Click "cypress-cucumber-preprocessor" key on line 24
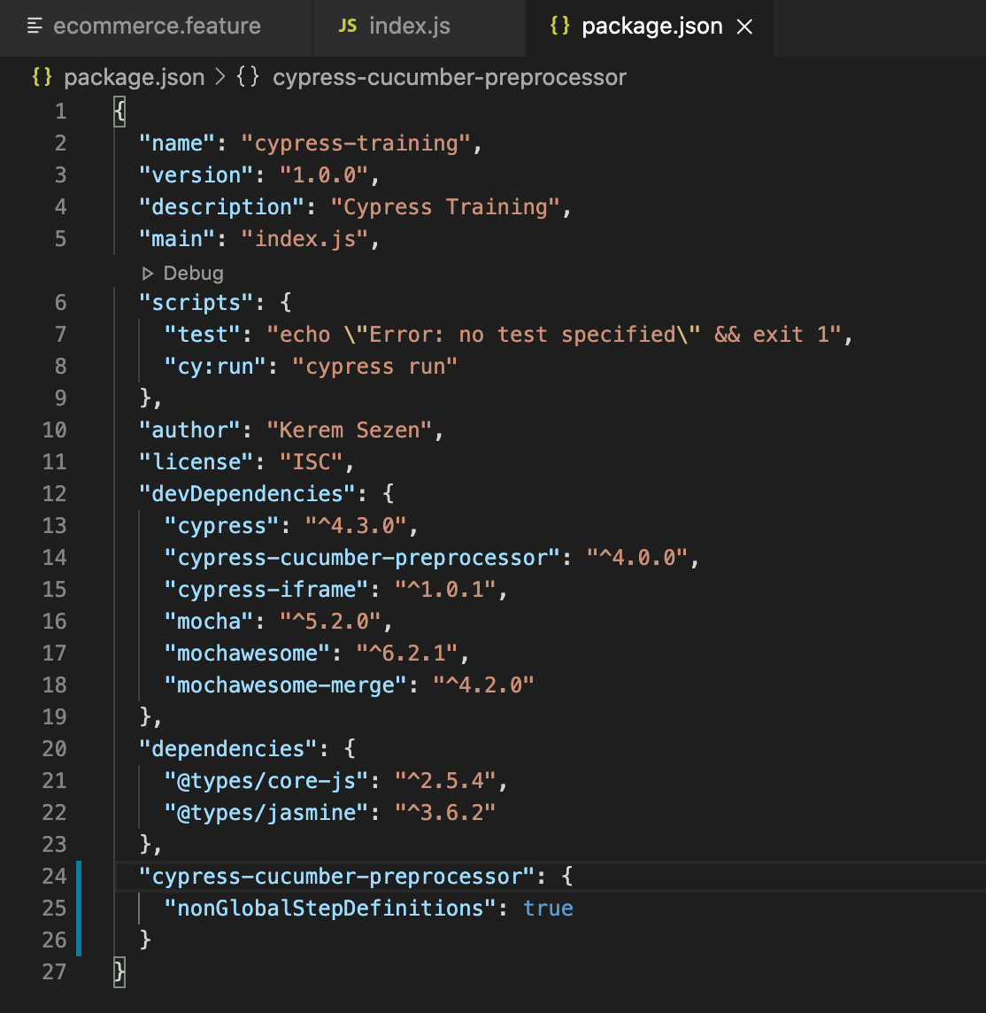This screenshot has width=986, height=1013. pyautogui.click(x=337, y=877)
